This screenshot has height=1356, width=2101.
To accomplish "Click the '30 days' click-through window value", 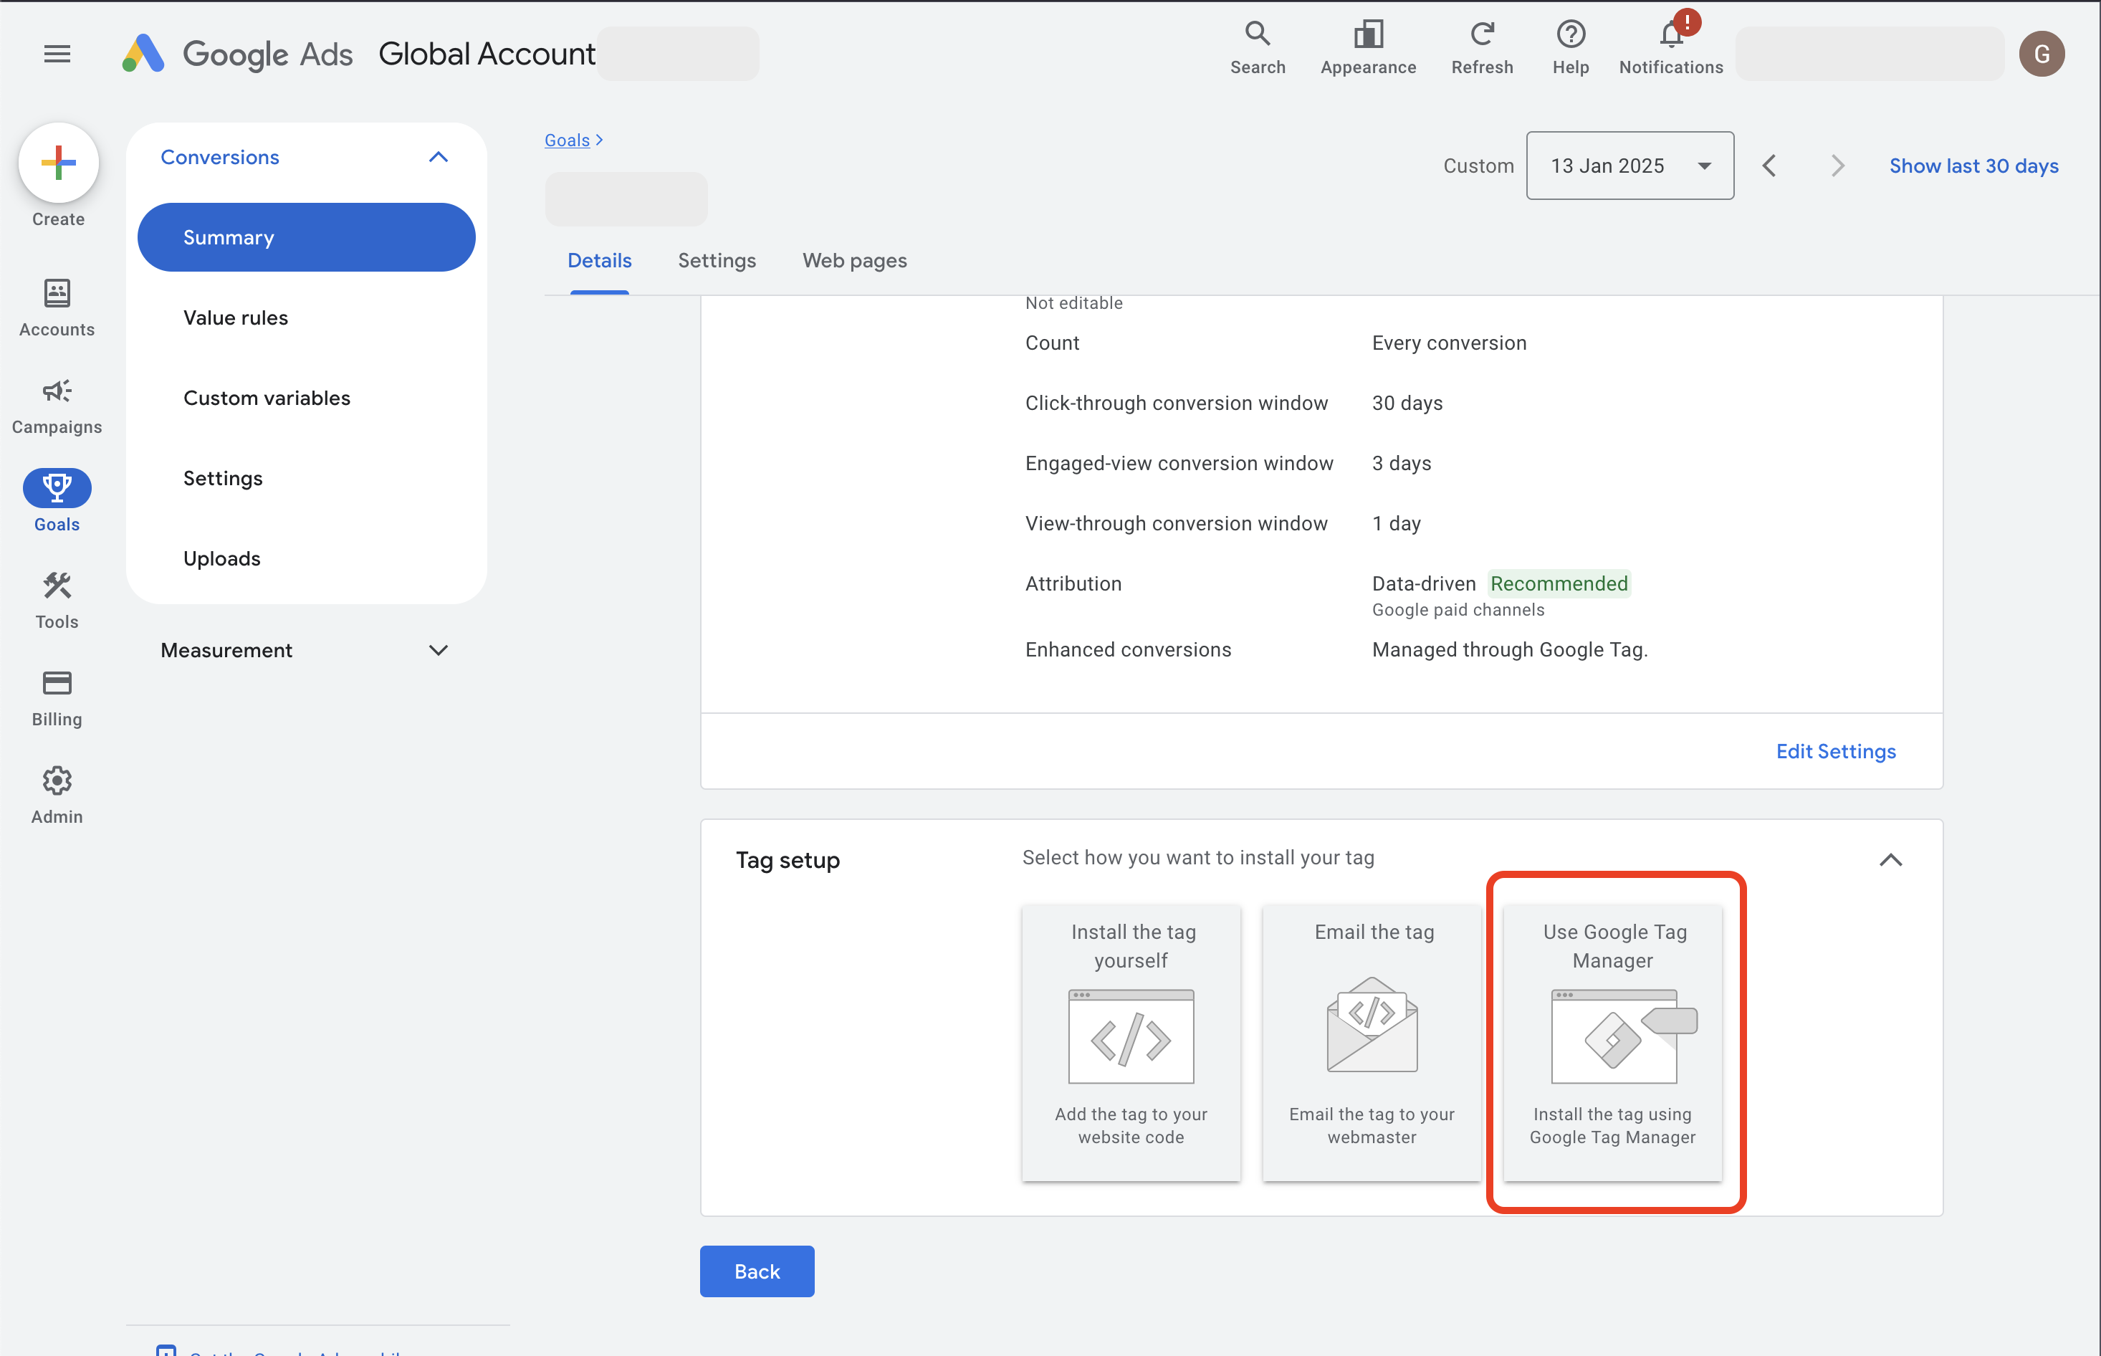I will point(1407,404).
